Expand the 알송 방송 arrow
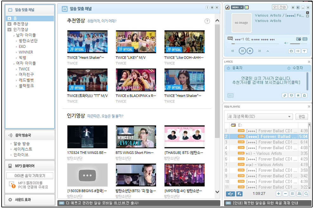This screenshot has height=208, width=314. [x=11, y=144]
